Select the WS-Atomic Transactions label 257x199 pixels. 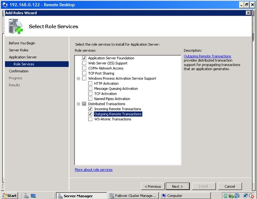(113, 119)
